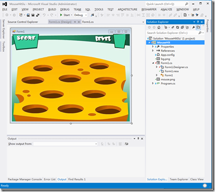Open the Error List tab

pos(50,179)
